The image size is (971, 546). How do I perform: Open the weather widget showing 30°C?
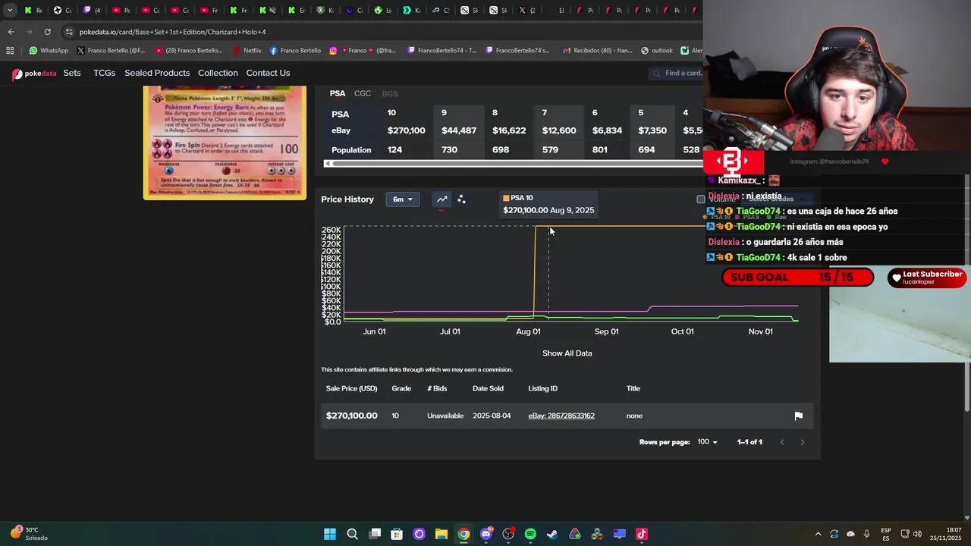click(29, 534)
